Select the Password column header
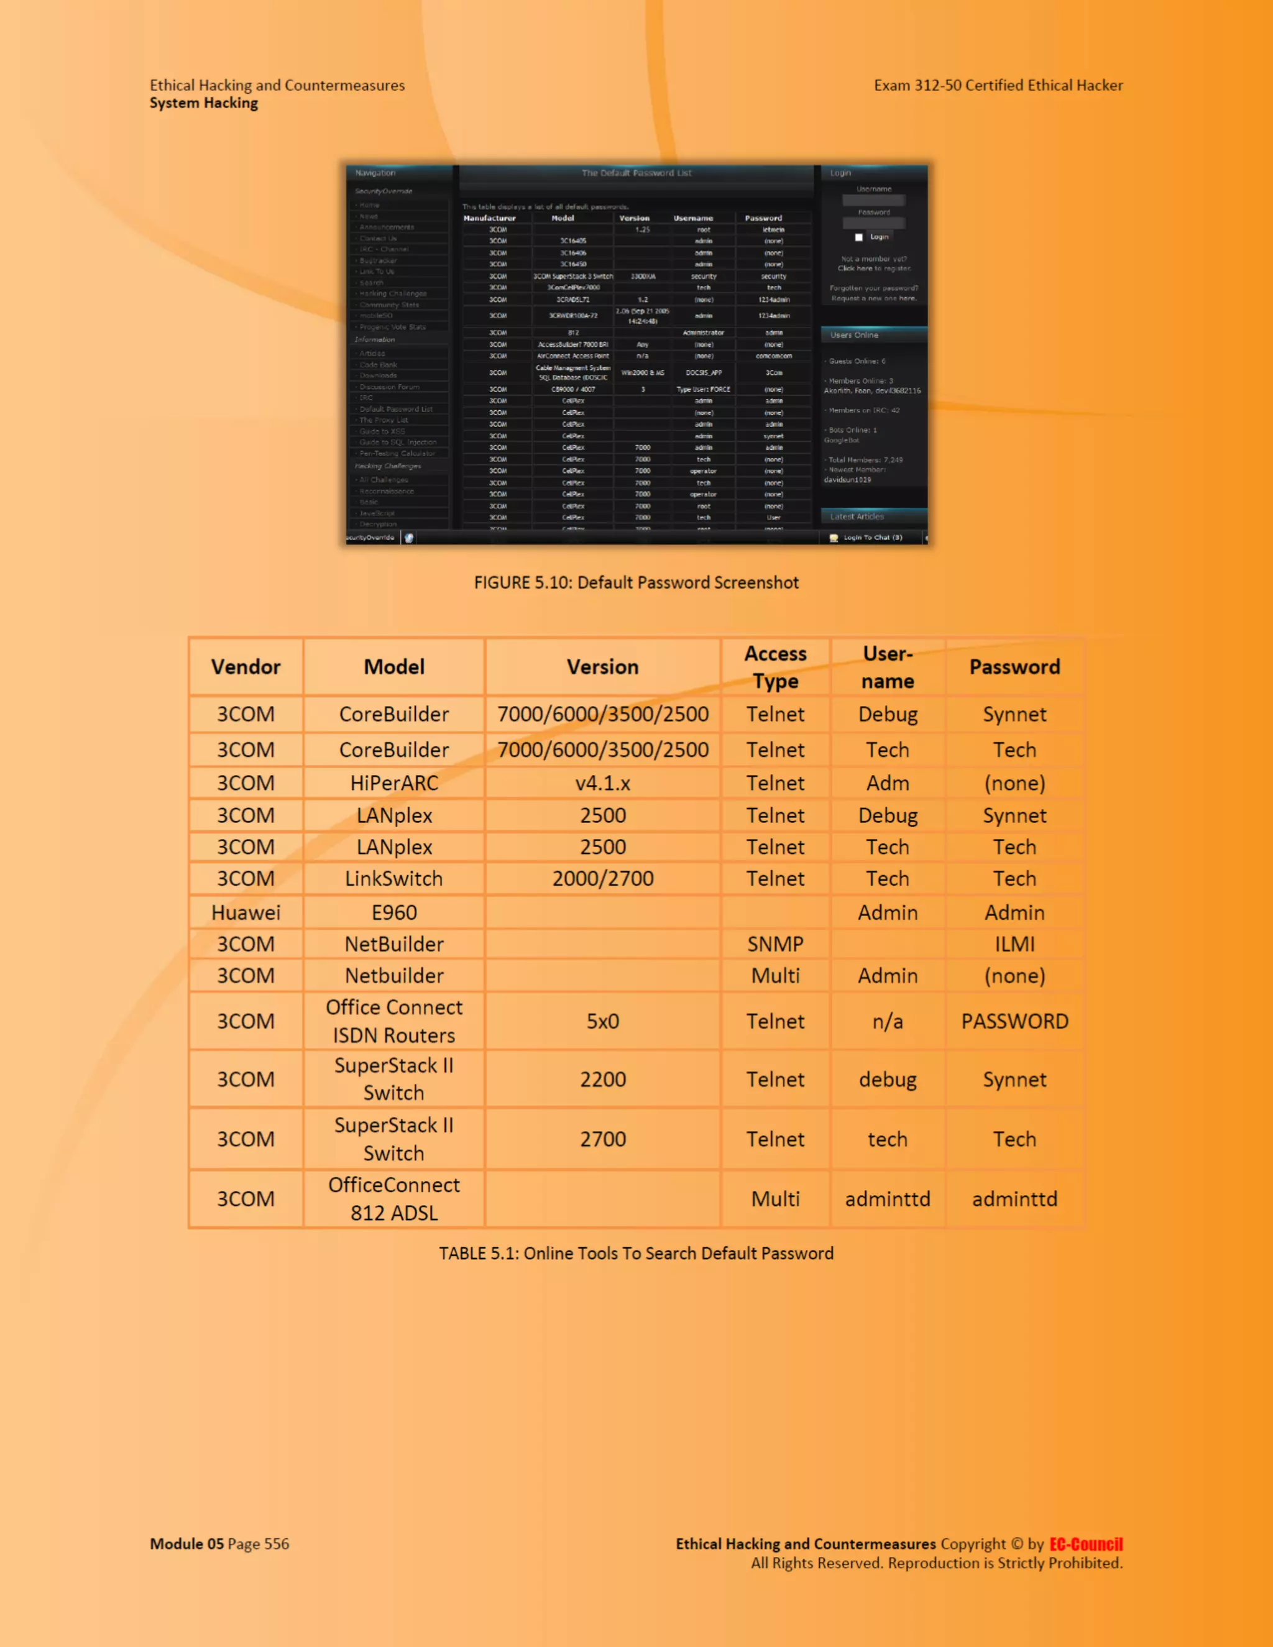 [x=763, y=218]
